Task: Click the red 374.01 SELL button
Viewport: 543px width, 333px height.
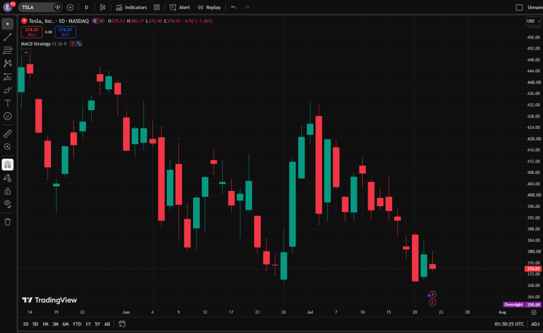Action: [32, 32]
